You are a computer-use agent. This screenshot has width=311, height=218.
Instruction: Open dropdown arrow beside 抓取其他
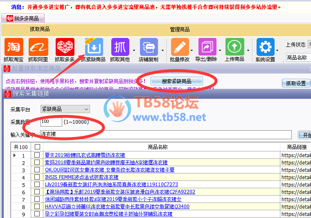(133, 51)
